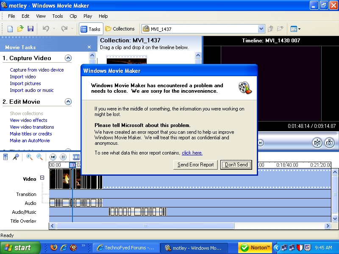Click the Undo arrow icon
Image resolution: width=339 pixels, height=254 pixels.
pos(46,28)
